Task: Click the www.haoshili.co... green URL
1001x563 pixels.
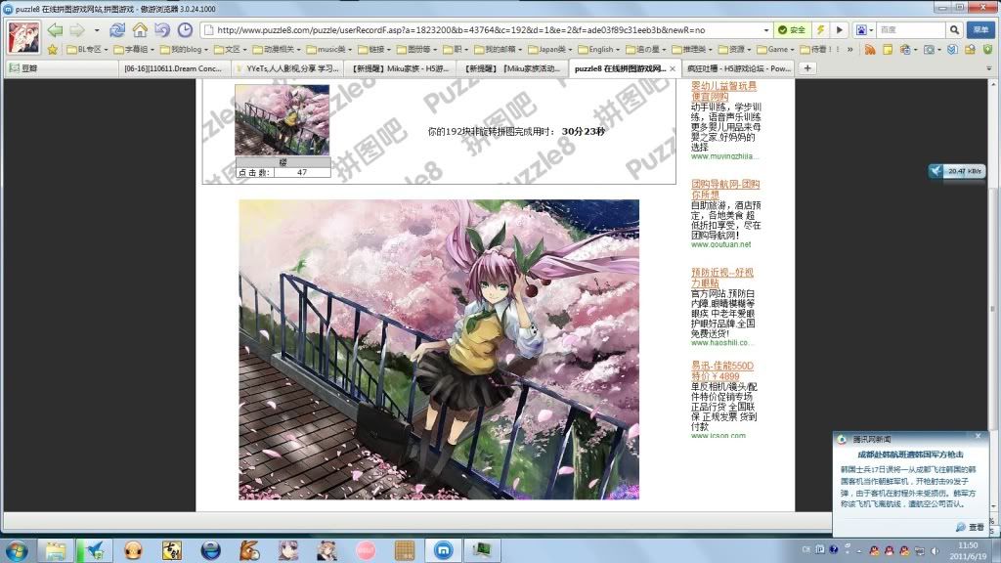Action: pyautogui.click(x=722, y=343)
